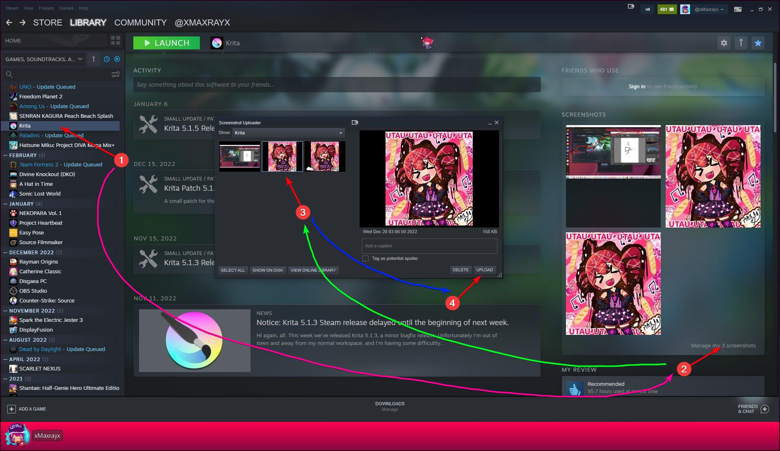The width and height of the screenshot is (780, 451).
Task: Click the library grid view icon
Action: 116,40
